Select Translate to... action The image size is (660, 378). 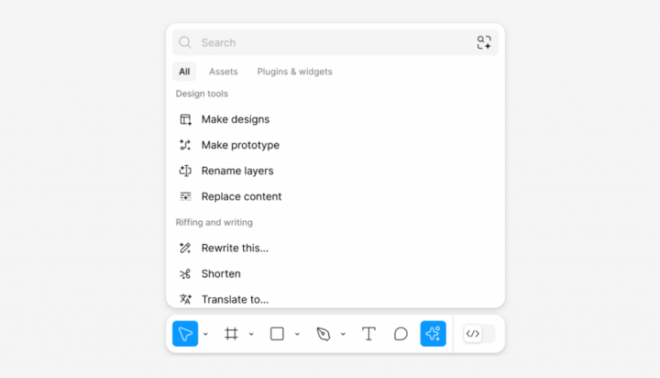pos(335,298)
